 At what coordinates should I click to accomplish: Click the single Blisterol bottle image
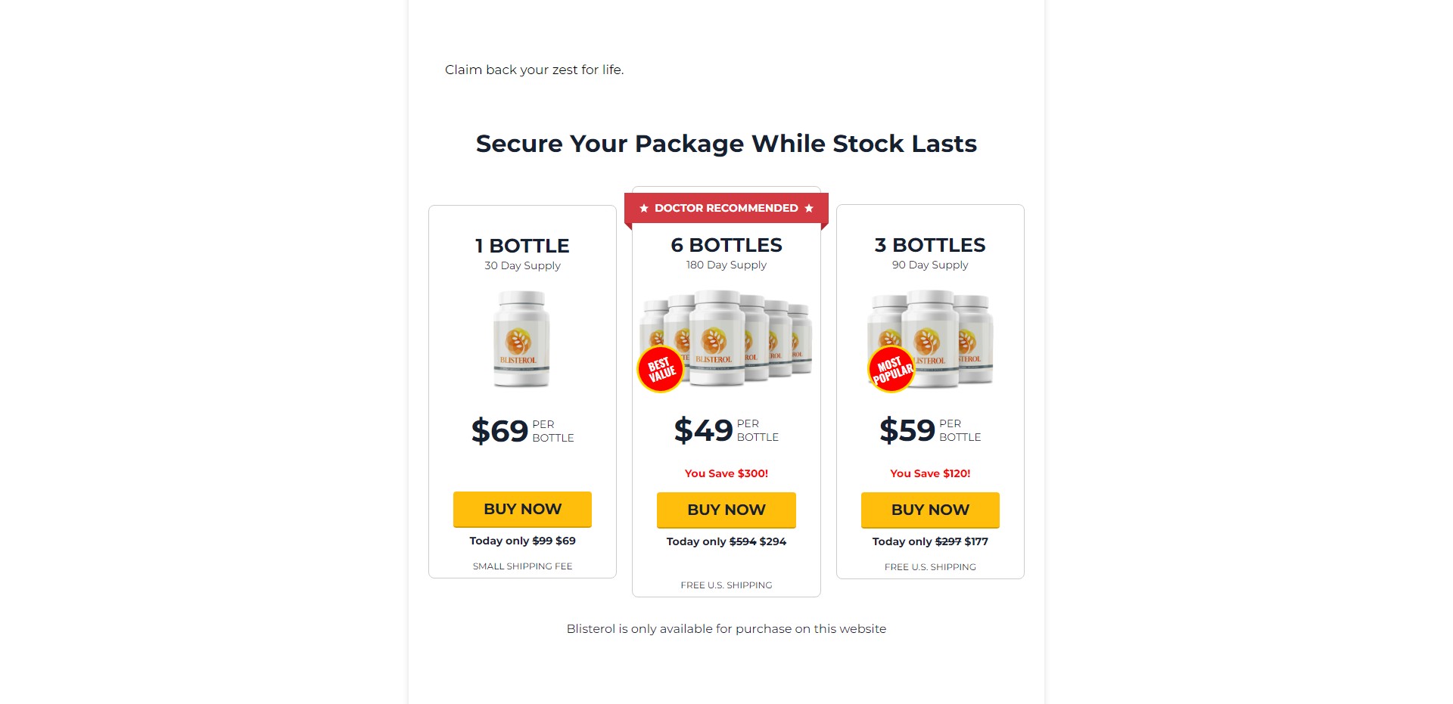(521, 340)
